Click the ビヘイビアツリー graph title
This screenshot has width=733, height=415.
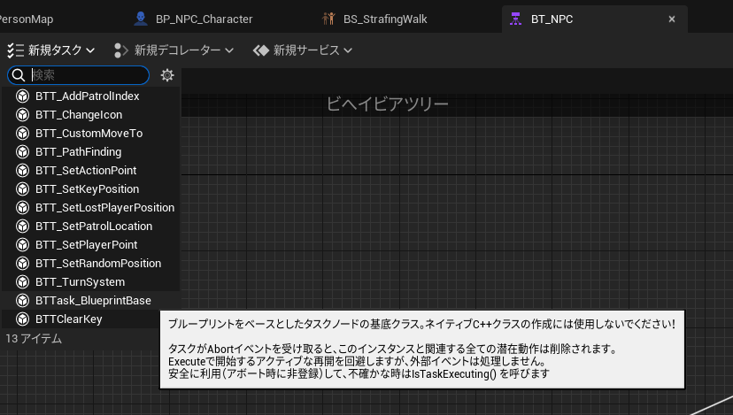pyautogui.click(x=387, y=104)
